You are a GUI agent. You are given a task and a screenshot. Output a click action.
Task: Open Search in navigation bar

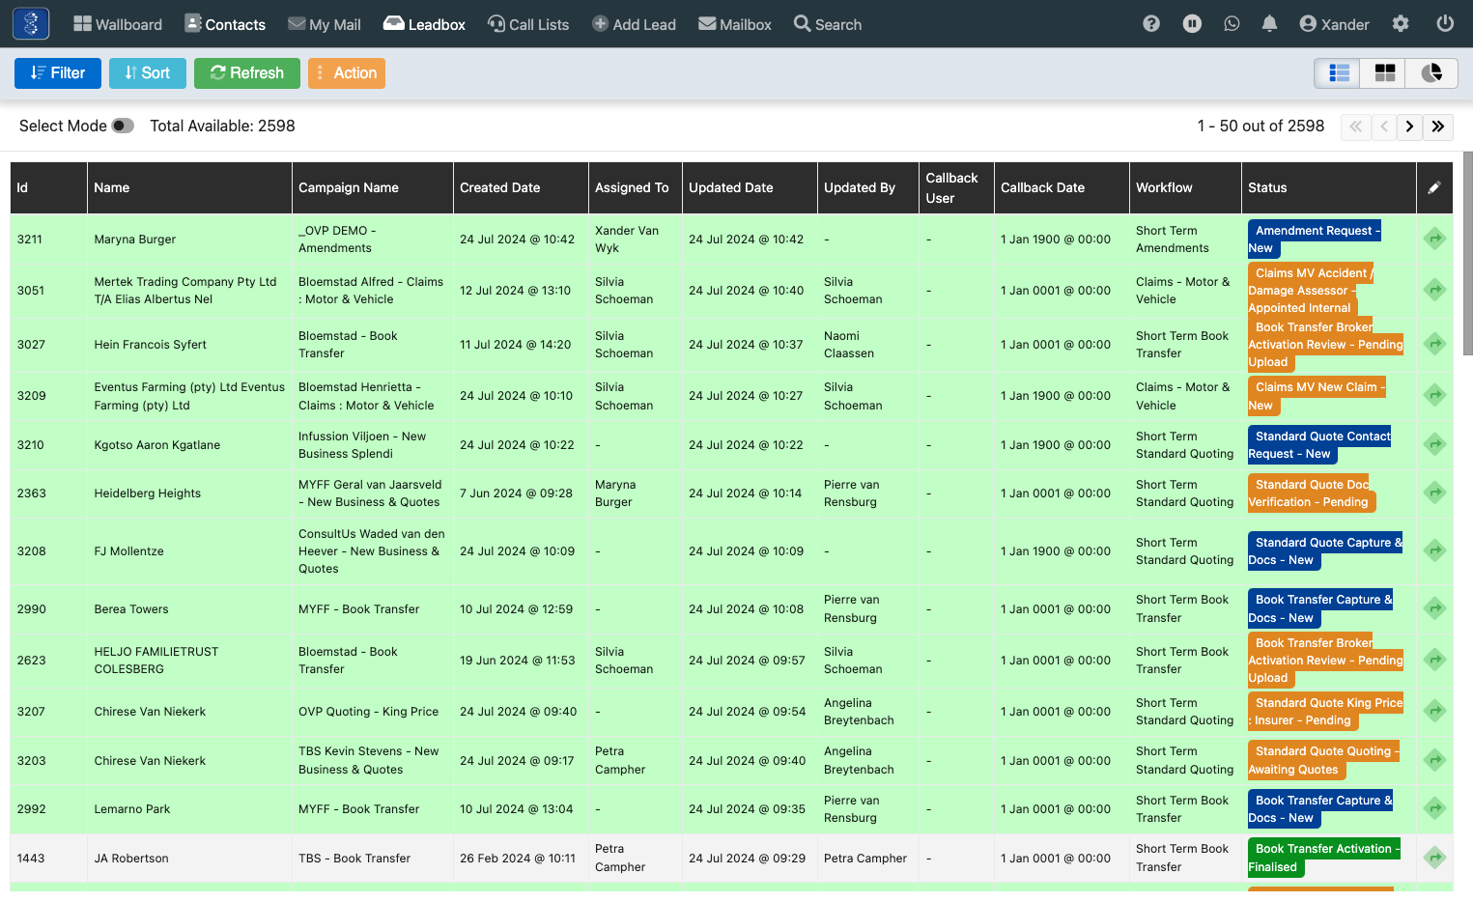(828, 24)
